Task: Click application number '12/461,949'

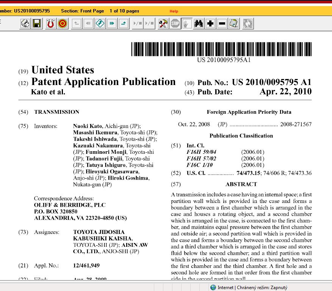Action: point(86,265)
